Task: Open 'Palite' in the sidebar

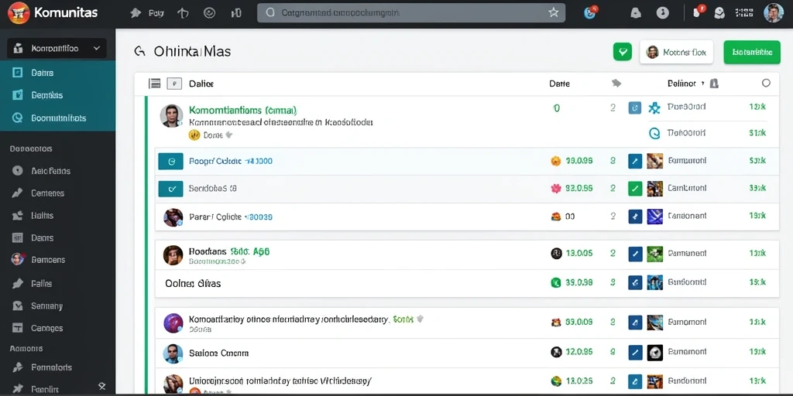Action: pos(41,283)
